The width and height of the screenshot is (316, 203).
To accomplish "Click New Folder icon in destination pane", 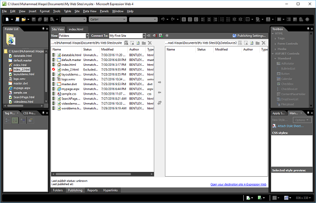I will pyautogui.click(x=258, y=43).
